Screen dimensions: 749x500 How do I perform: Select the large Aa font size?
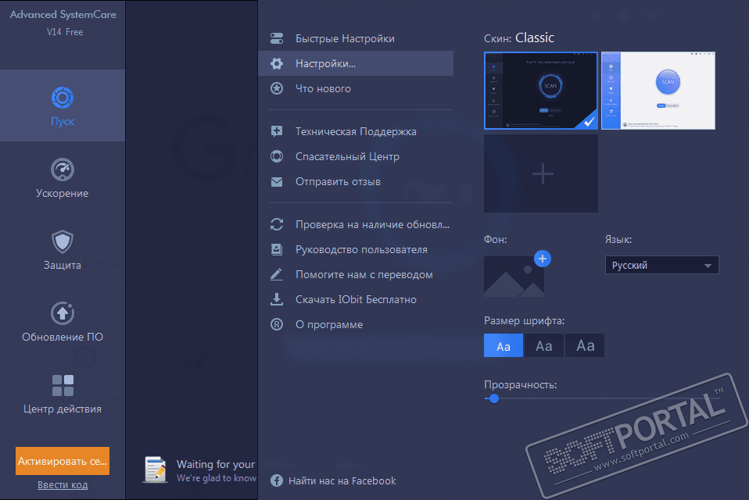585,345
